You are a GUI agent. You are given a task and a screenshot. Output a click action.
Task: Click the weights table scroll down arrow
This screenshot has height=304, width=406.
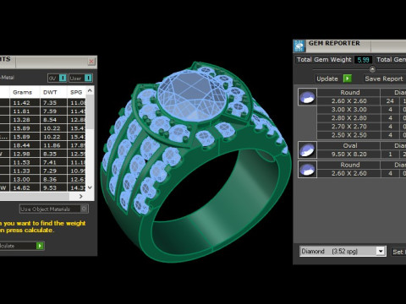click(90, 187)
